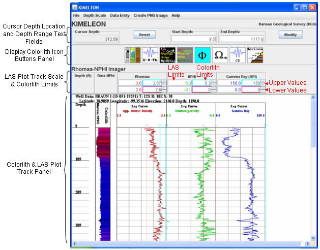The image size is (320, 250).
Task: Click the End Depth field showing 1177.0
Action: point(242,39)
